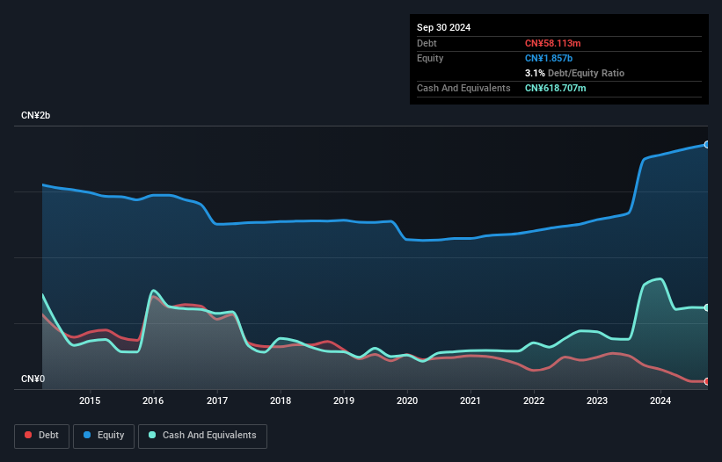Image resolution: width=722 pixels, height=462 pixels.
Task: Toggle the Debt series legend button
Action: [x=42, y=436]
